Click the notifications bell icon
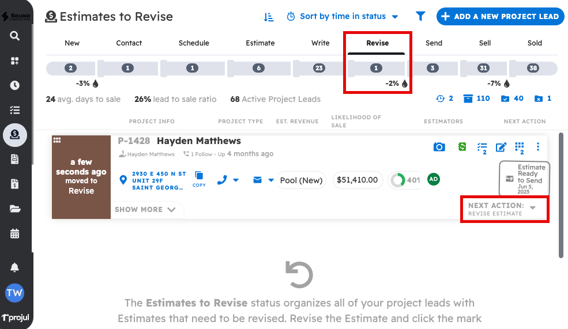 click(x=15, y=267)
